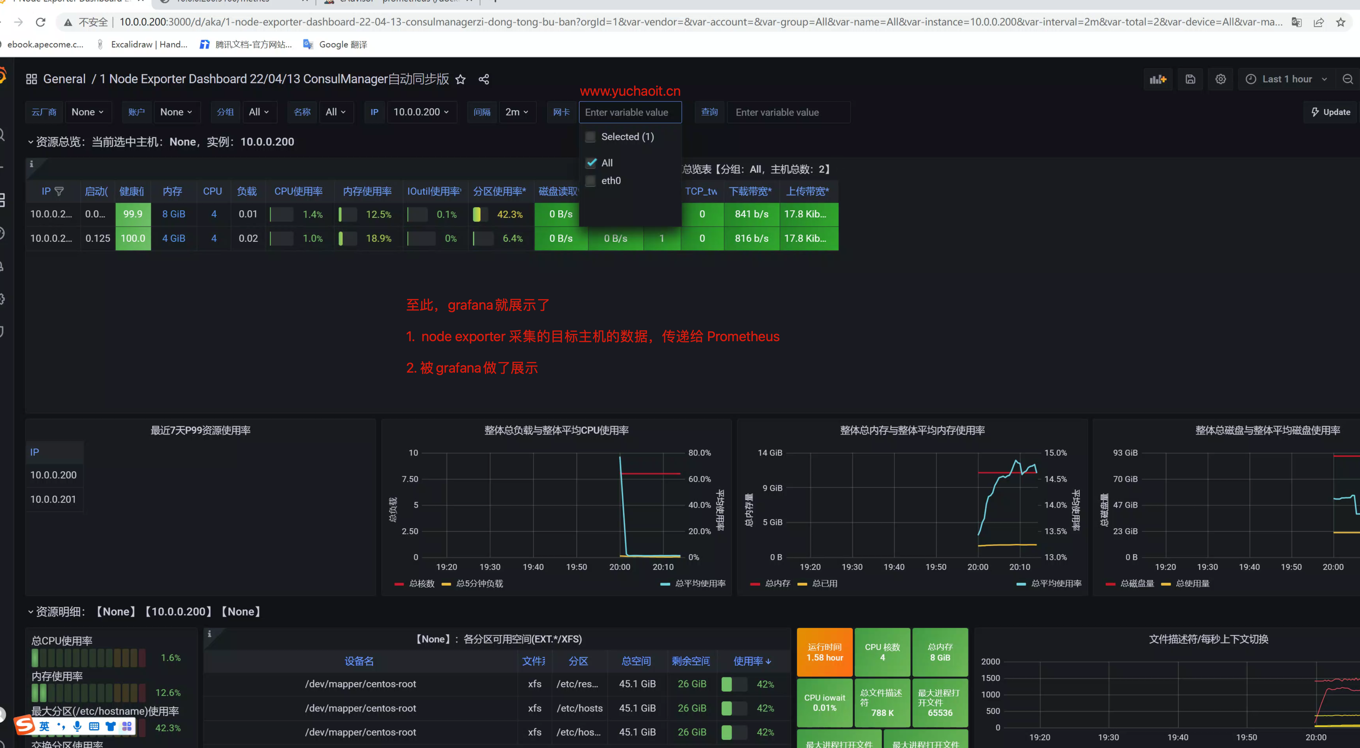Click the Save dashboard icon
Viewport: 1360px width, 748px height.
(1190, 79)
